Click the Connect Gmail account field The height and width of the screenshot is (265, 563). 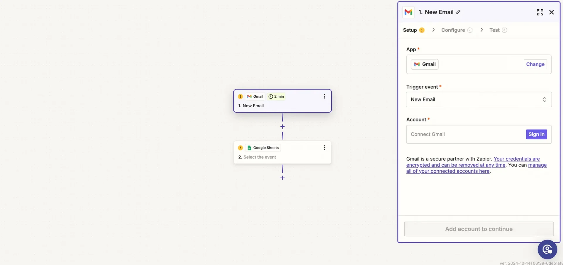465,134
